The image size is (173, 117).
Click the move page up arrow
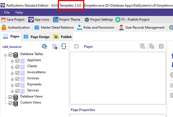click(172, 56)
